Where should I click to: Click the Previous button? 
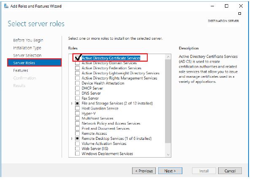[x=144, y=171]
